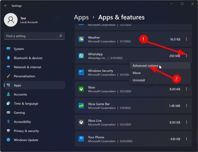Image resolution: width=198 pixels, height=152 pixels.
Task: Click the Accounts person icon
Action: coord(8,94)
